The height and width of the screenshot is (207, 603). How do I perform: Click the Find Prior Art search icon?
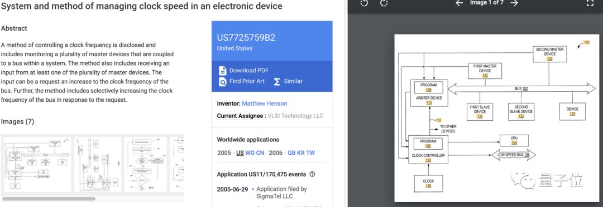222,82
